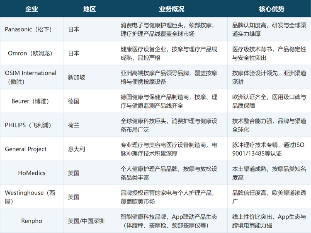Click advantage text 品牌信任度高
This screenshot has width=311, height=233.
249,193
